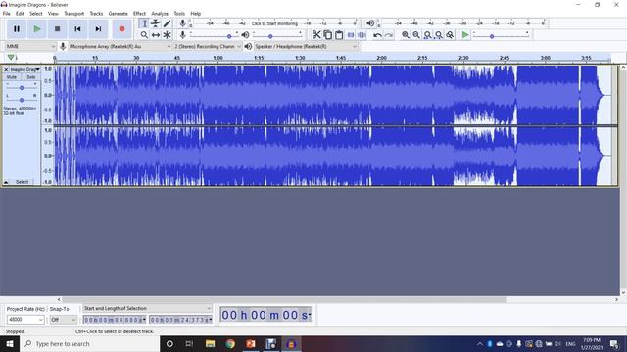This screenshot has width=627, height=352.
Task: Open the Analyze menu
Action: (x=160, y=13)
